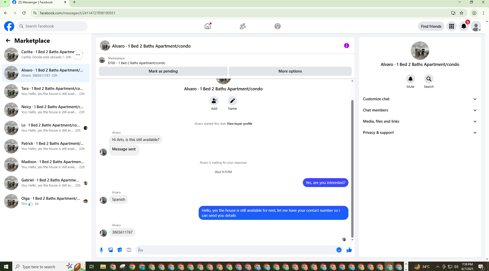
Task: Open Madison's conversation
Action: coord(46,165)
